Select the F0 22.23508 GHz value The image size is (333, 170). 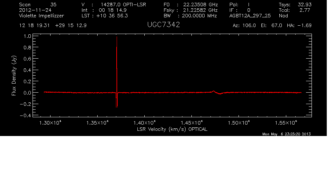point(200,5)
